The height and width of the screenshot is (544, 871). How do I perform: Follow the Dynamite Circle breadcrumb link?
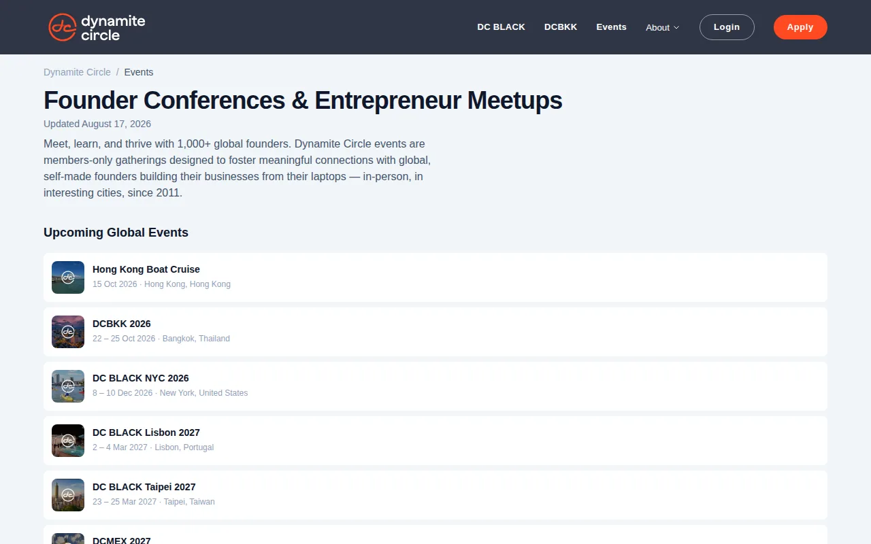pyautogui.click(x=77, y=72)
